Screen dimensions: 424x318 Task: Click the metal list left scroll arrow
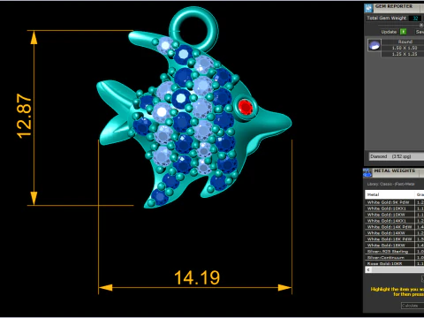[368, 270]
